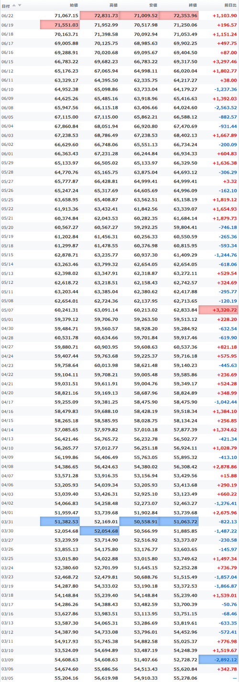239x682 pixels.
Task: Click the 高値 column header
Action: point(113,5)
